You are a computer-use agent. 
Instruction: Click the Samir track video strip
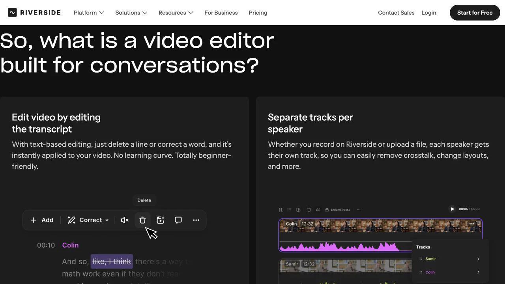click(345, 266)
